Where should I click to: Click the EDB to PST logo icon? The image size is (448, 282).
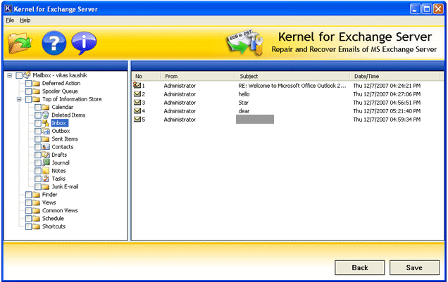245,43
